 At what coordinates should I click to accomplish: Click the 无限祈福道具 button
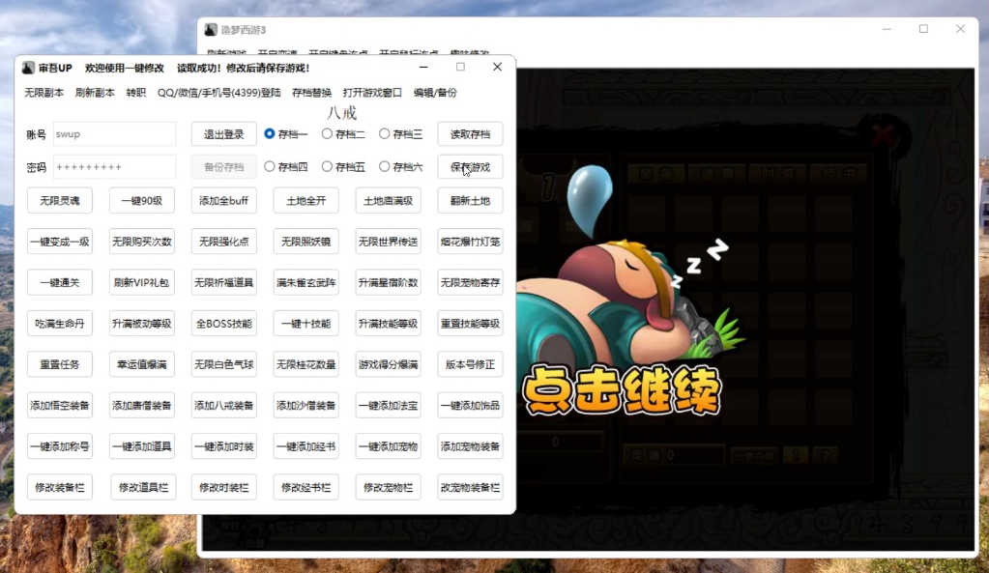pyautogui.click(x=224, y=282)
